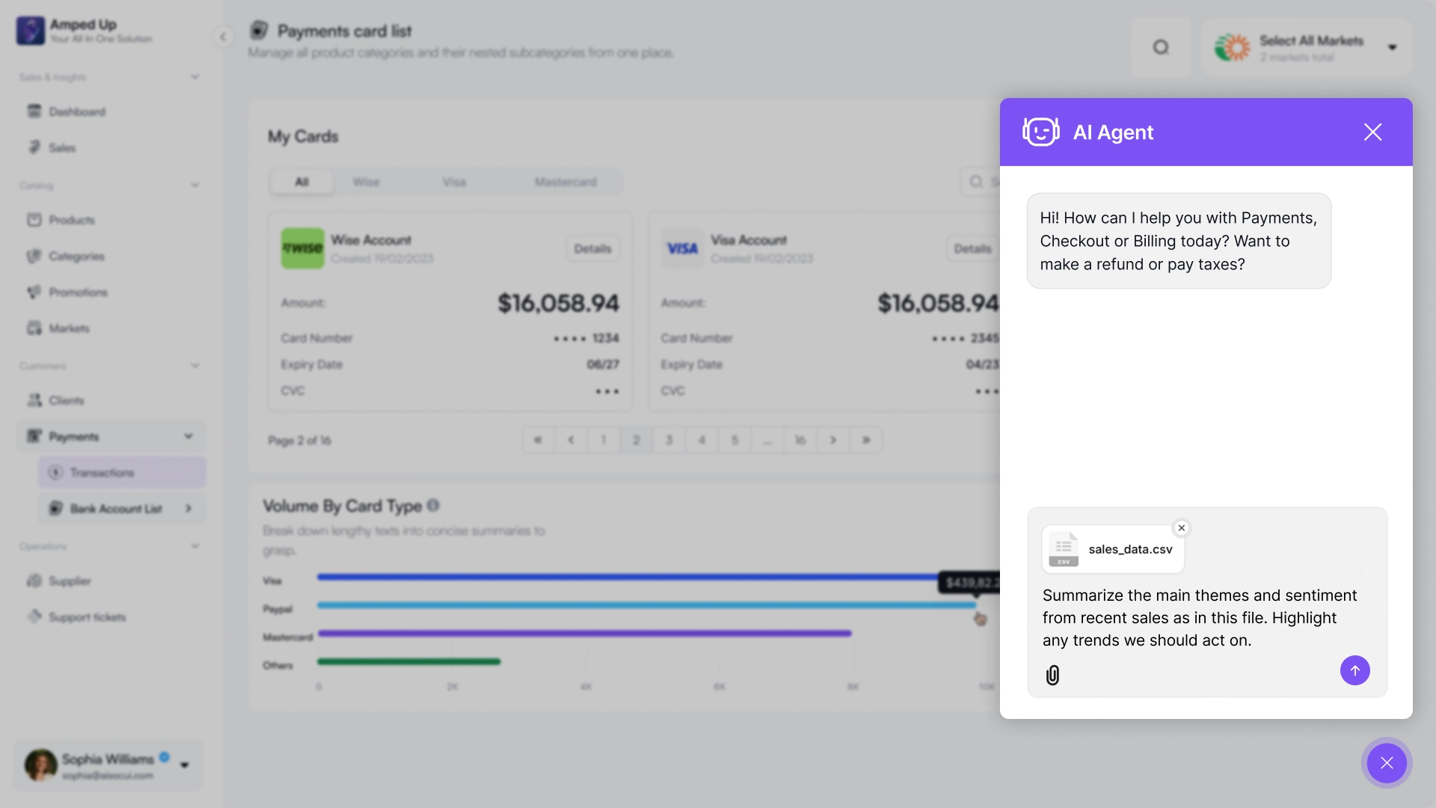Expand the Sophia Williams account menu
The height and width of the screenshot is (808, 1436).
click(x=185, y=765)
